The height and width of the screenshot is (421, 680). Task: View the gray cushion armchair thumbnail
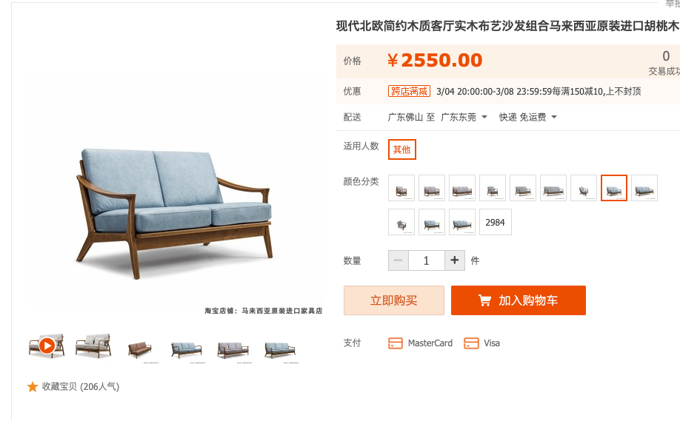click(93, 346)
